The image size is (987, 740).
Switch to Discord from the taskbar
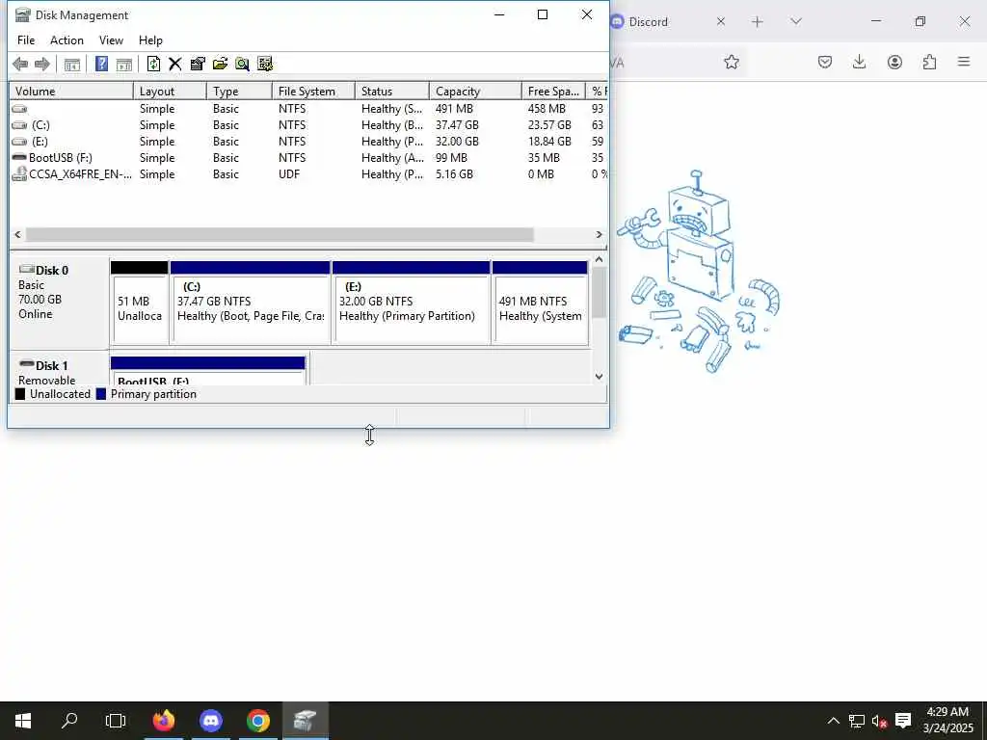click(211, 721)
